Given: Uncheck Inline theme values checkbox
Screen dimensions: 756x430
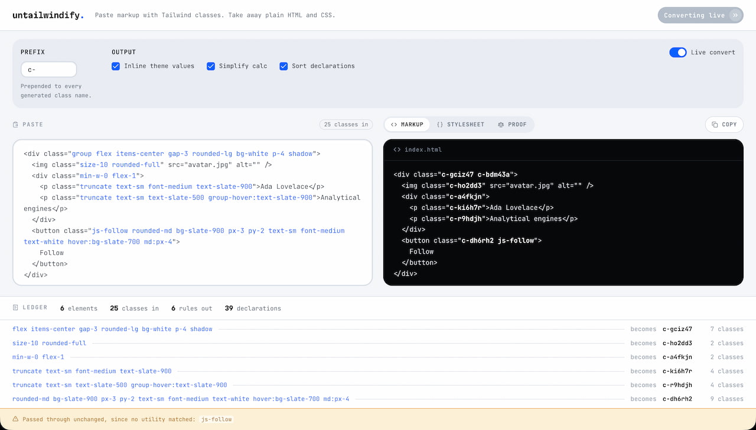Looking at the screenshot, I should [x=116, y=66].
